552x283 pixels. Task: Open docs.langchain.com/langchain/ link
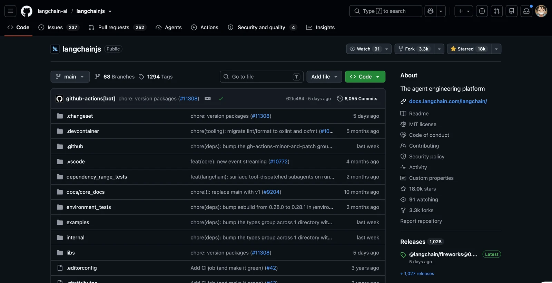(x=448, y=101)
